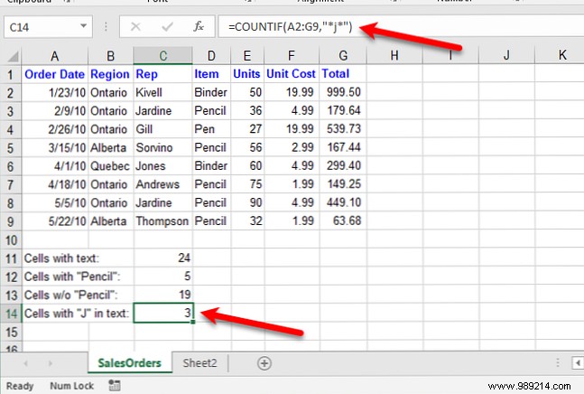Click the "Num Lock" status bar indicator

click(x=71, y=386)
